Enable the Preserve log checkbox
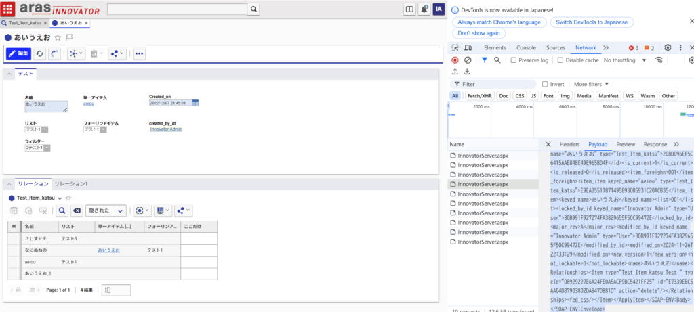The image size is (694, 312). click(x=514, y=60)
